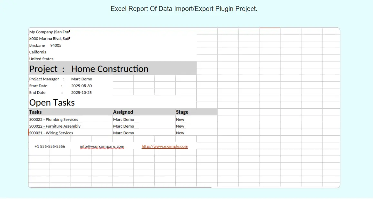The height and width of the screenshot is (199, 373).
Task: Click the Project Manager name Marc Demo
Action: coord(82,79)
